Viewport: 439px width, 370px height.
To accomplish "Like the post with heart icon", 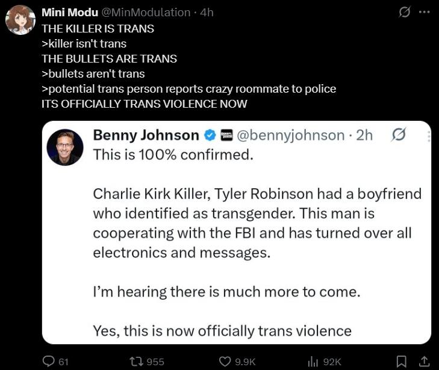I will (x=225, y=362).
